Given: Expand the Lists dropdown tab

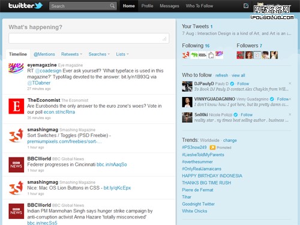Looking at the screenshot, I should pyautogui.click(x=122, y=54).
